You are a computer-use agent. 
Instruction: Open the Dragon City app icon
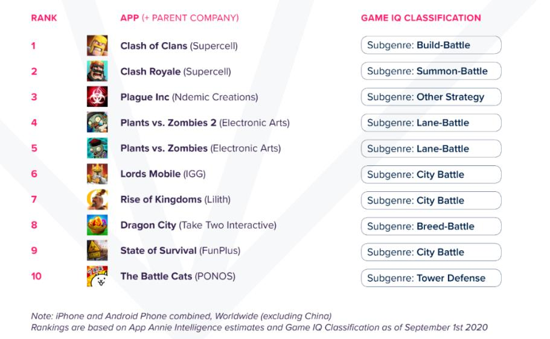[x=97, y=225]
